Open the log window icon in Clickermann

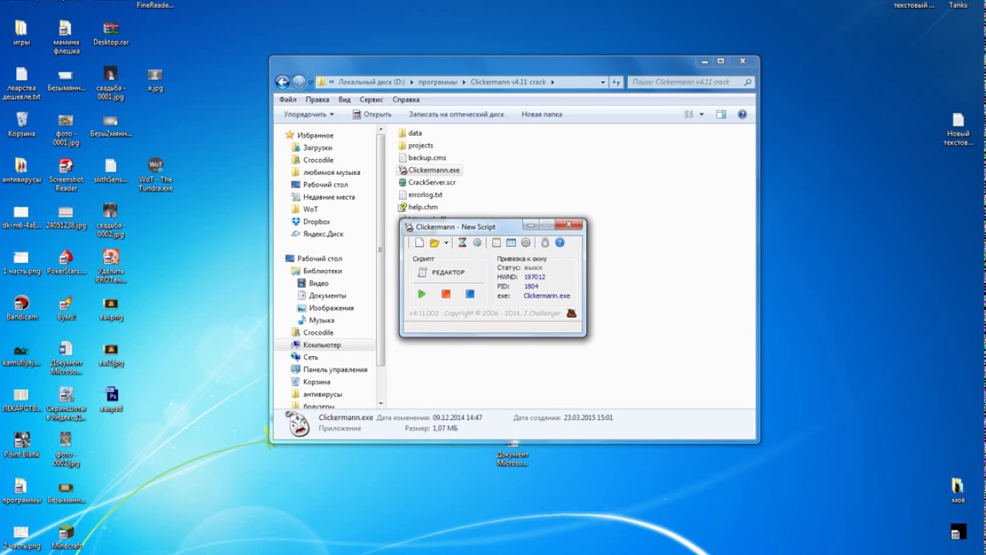pos(496,243)
